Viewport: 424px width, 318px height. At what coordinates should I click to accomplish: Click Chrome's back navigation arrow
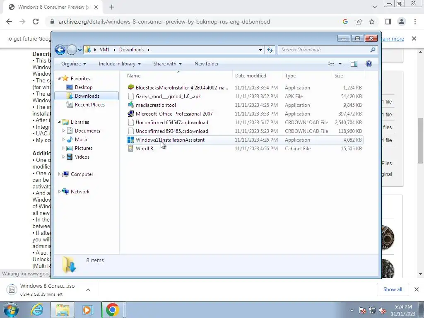[x=9, y=22]
